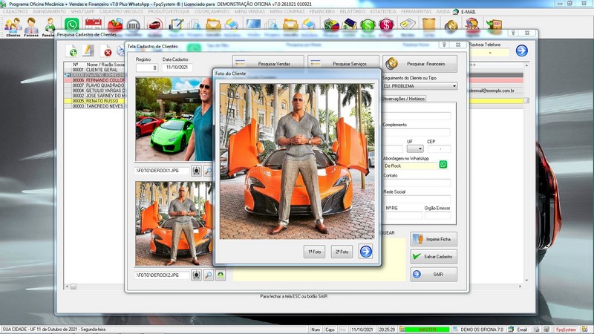Screen dimensions: 594x334
Task: Click Email item in status bar
Action: (x=519, y=330)
